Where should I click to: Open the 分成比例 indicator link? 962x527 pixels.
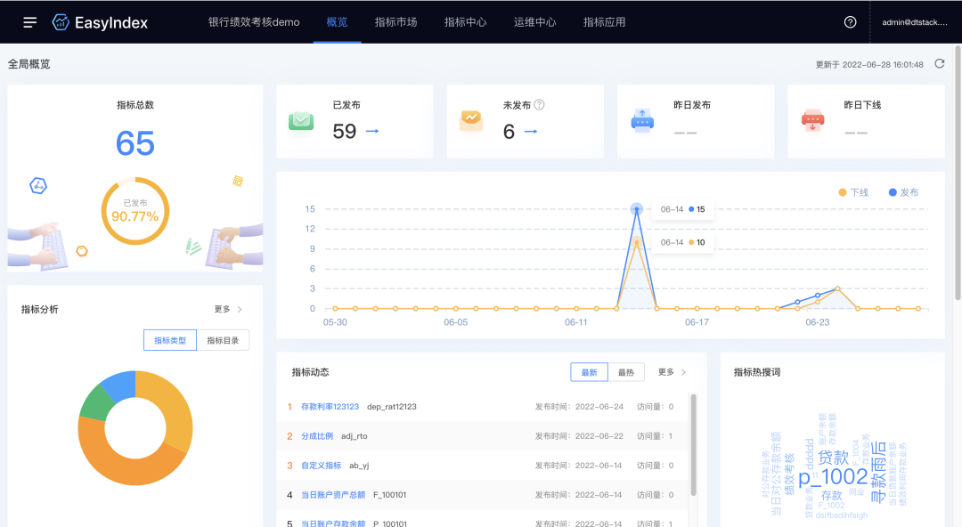click(317, 436)
